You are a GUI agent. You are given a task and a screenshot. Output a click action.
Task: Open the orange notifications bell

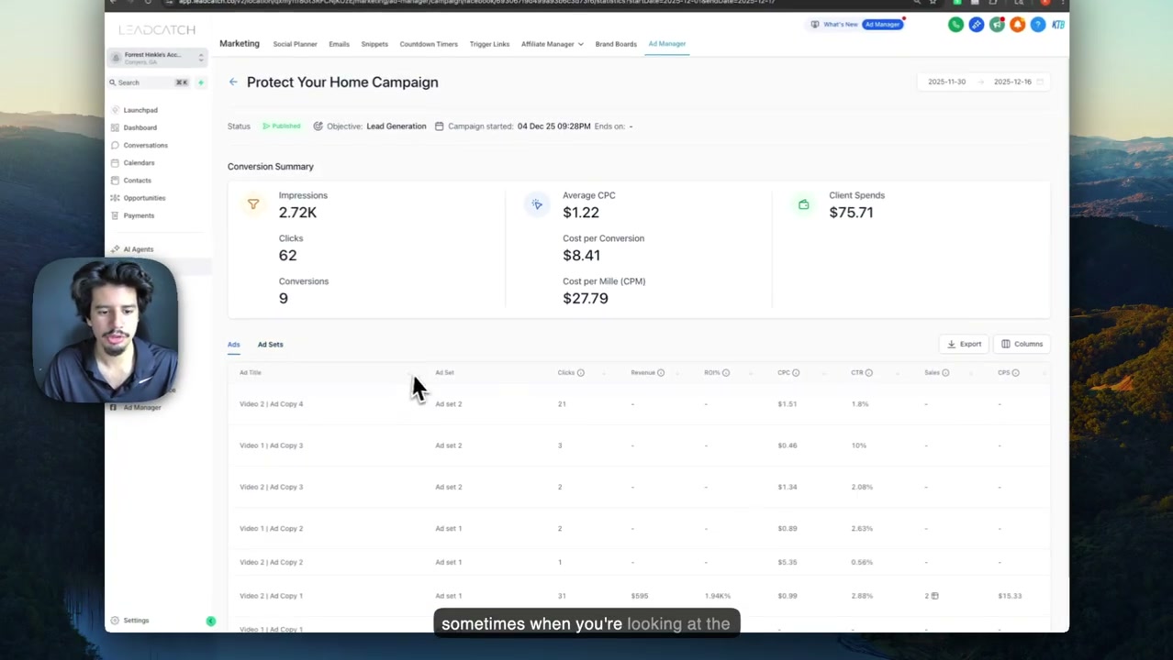1017,25
